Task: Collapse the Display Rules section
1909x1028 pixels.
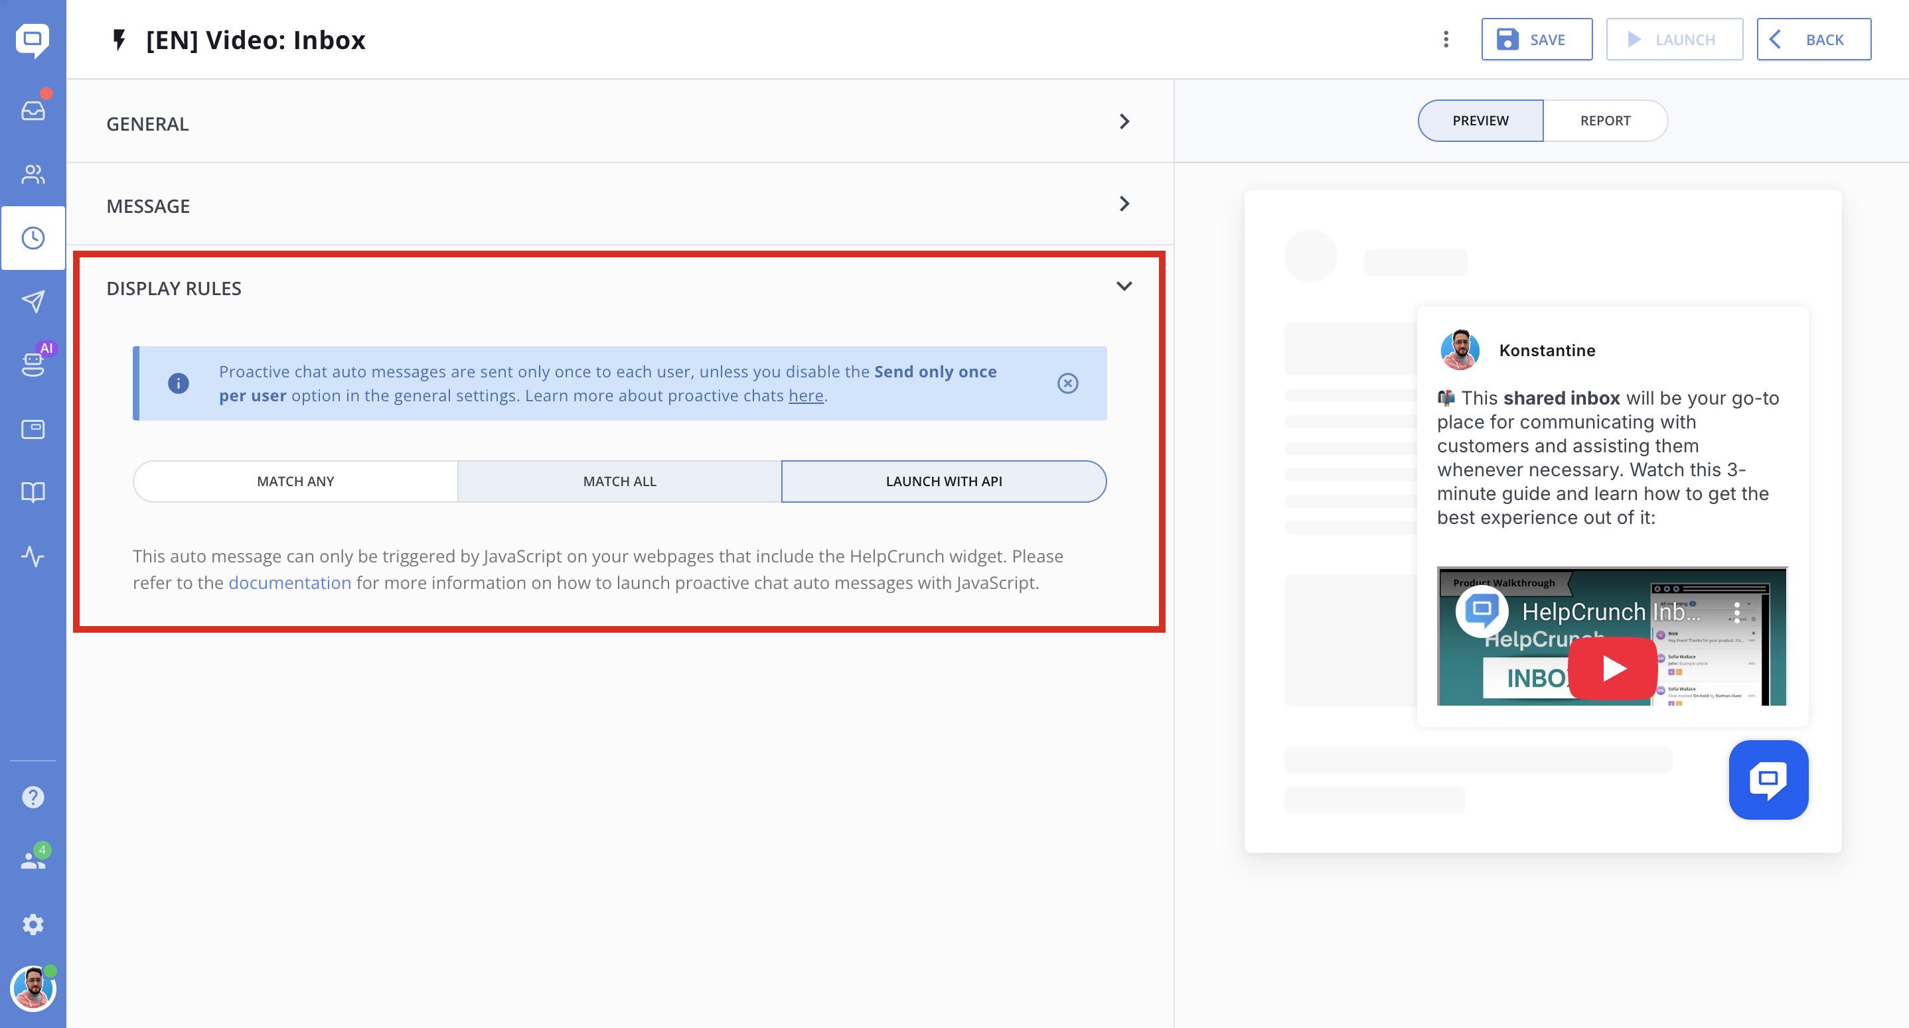Action: tap(619, 287)
